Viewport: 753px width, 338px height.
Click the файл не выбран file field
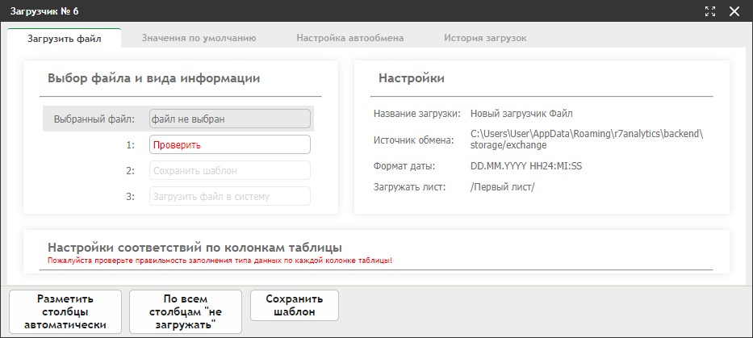click(x=230, y=119)
